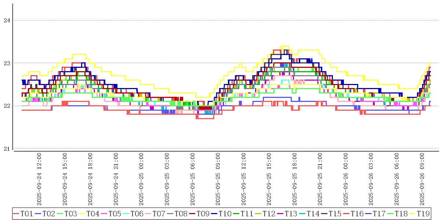Screen dimensions: 443x220
Task: Click the T07 legend label
Action: coord(159,213)
